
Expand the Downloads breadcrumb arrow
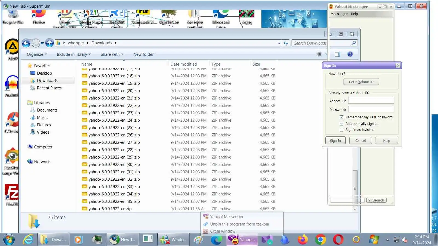pos(116,43)
